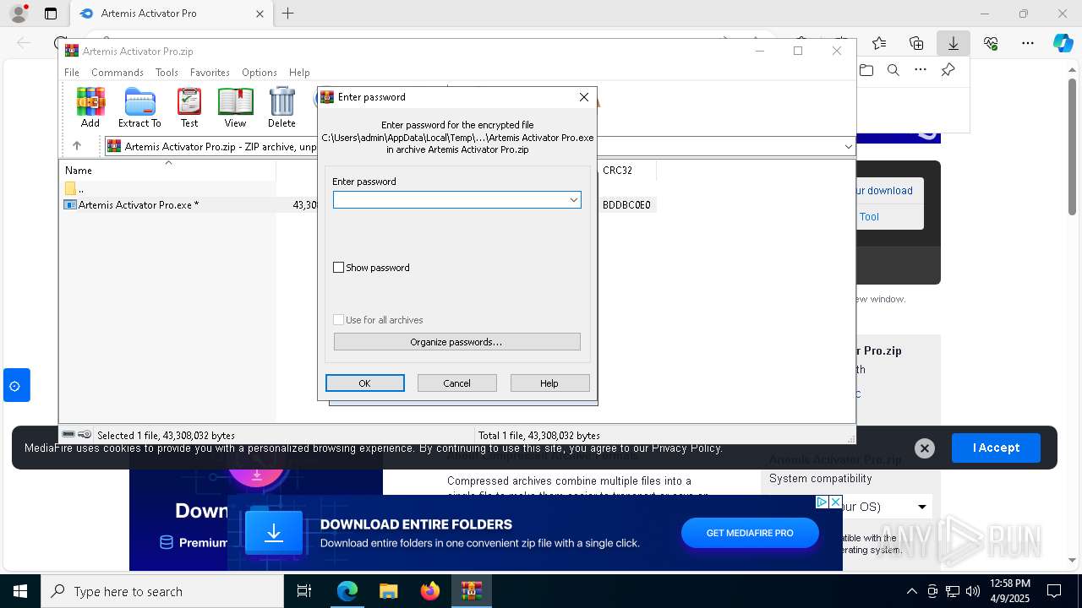Screen dimensions: 1082x608
Task: Click the CRC32 value BDDBC0E0
Action: pos(626,205)
